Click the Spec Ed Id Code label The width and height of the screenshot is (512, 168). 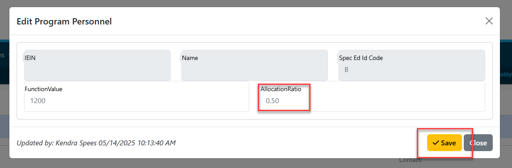pyautogui.click(x=361, y=58)
